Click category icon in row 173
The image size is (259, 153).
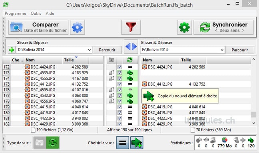pos(112,73)
